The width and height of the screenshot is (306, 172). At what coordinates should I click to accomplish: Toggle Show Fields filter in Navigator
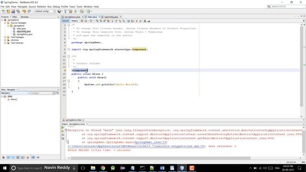(x=9, y=157)
